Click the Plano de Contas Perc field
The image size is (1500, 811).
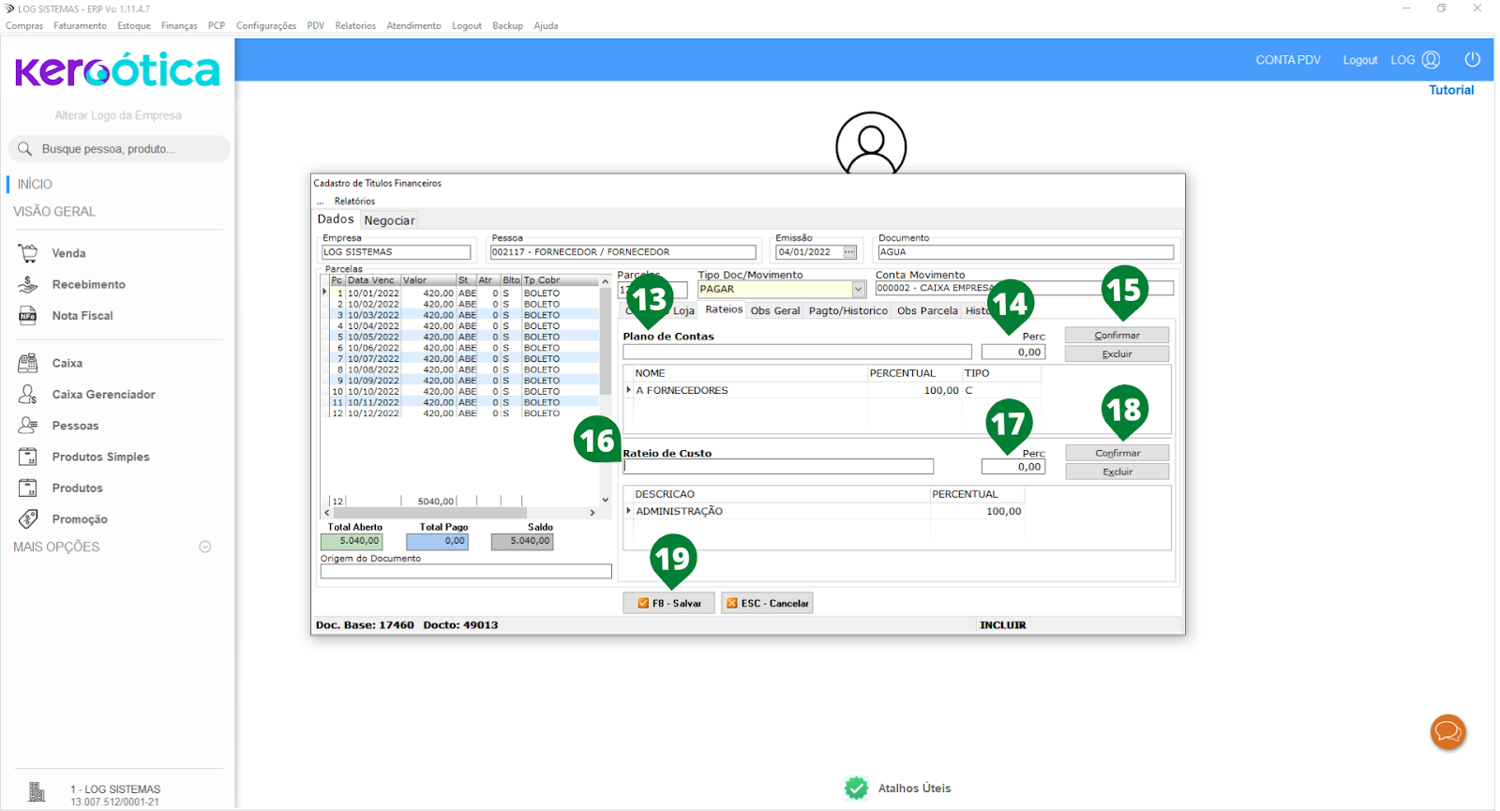pos(1012,352)
